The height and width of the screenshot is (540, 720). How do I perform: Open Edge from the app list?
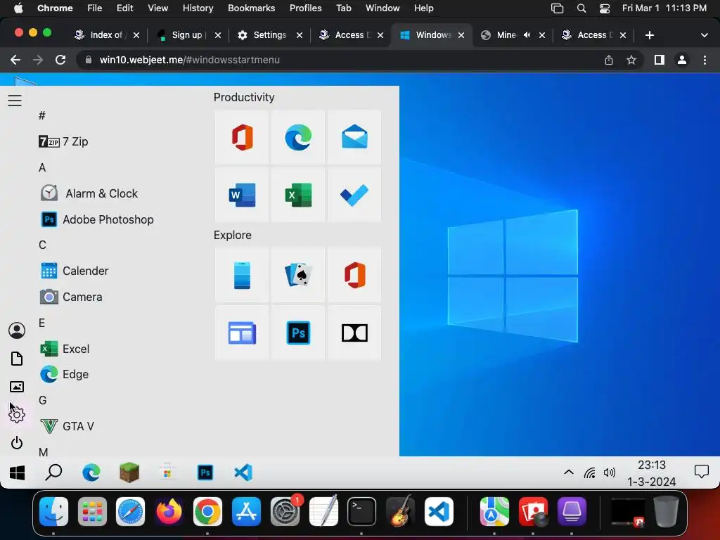tap(64, 374)
